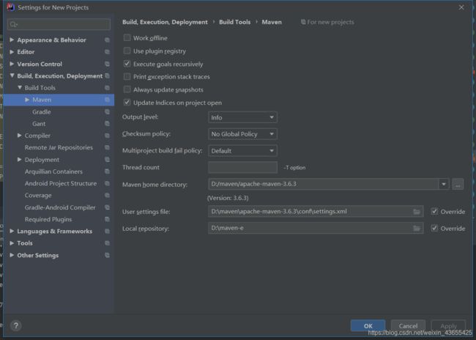Select Gant in settings tree
The height and width of the screenshot is (340, 476).
[x=39, y=124]
